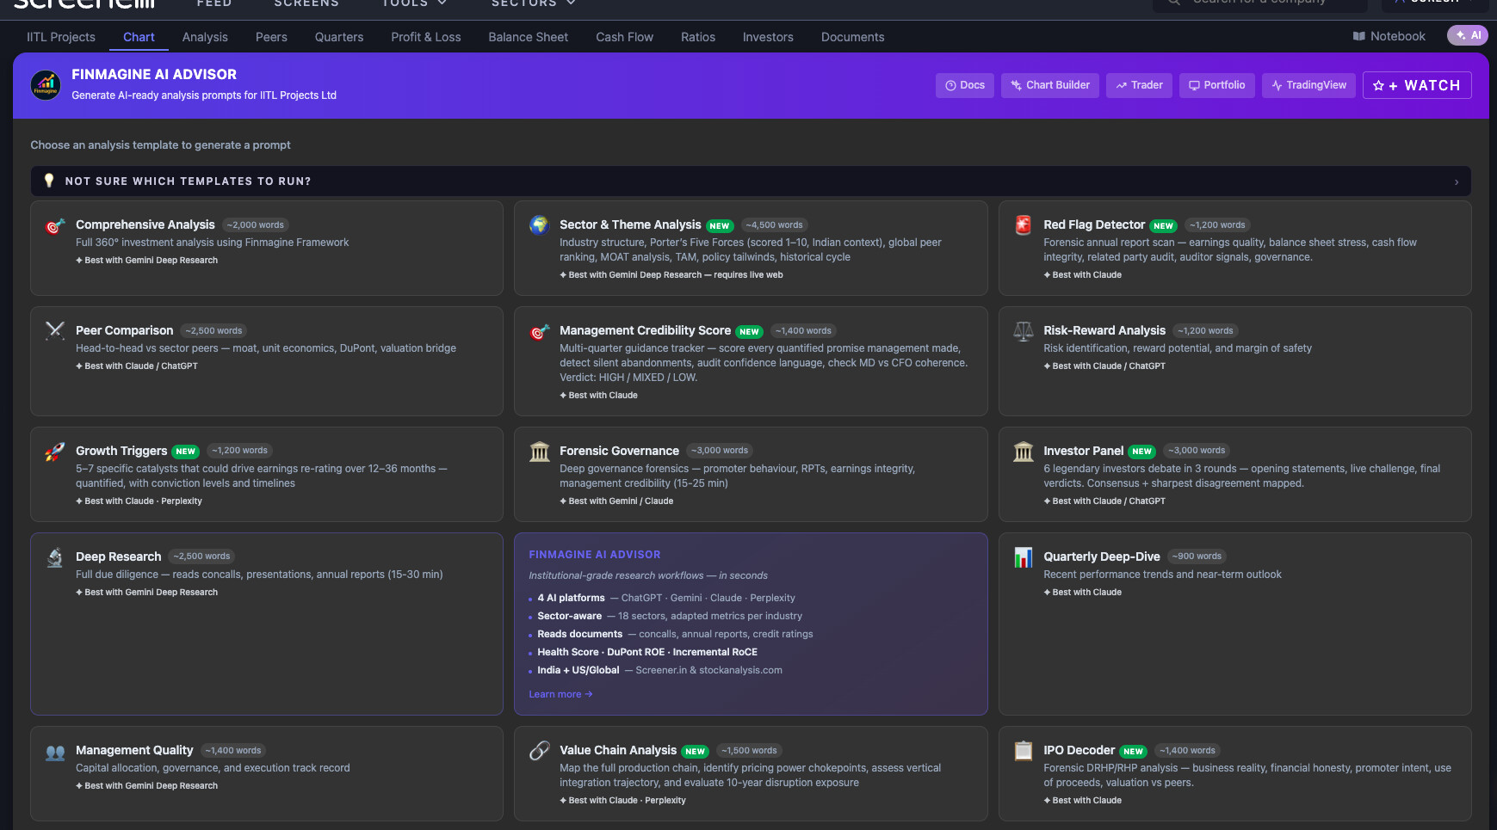This screenshot has width=1497, height=830.
Task: Click the Management Quality people icon
Action: pyautogui.click(x=55, y=752)
